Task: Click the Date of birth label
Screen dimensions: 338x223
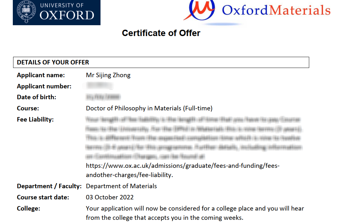Action: [x=36, y=97]
